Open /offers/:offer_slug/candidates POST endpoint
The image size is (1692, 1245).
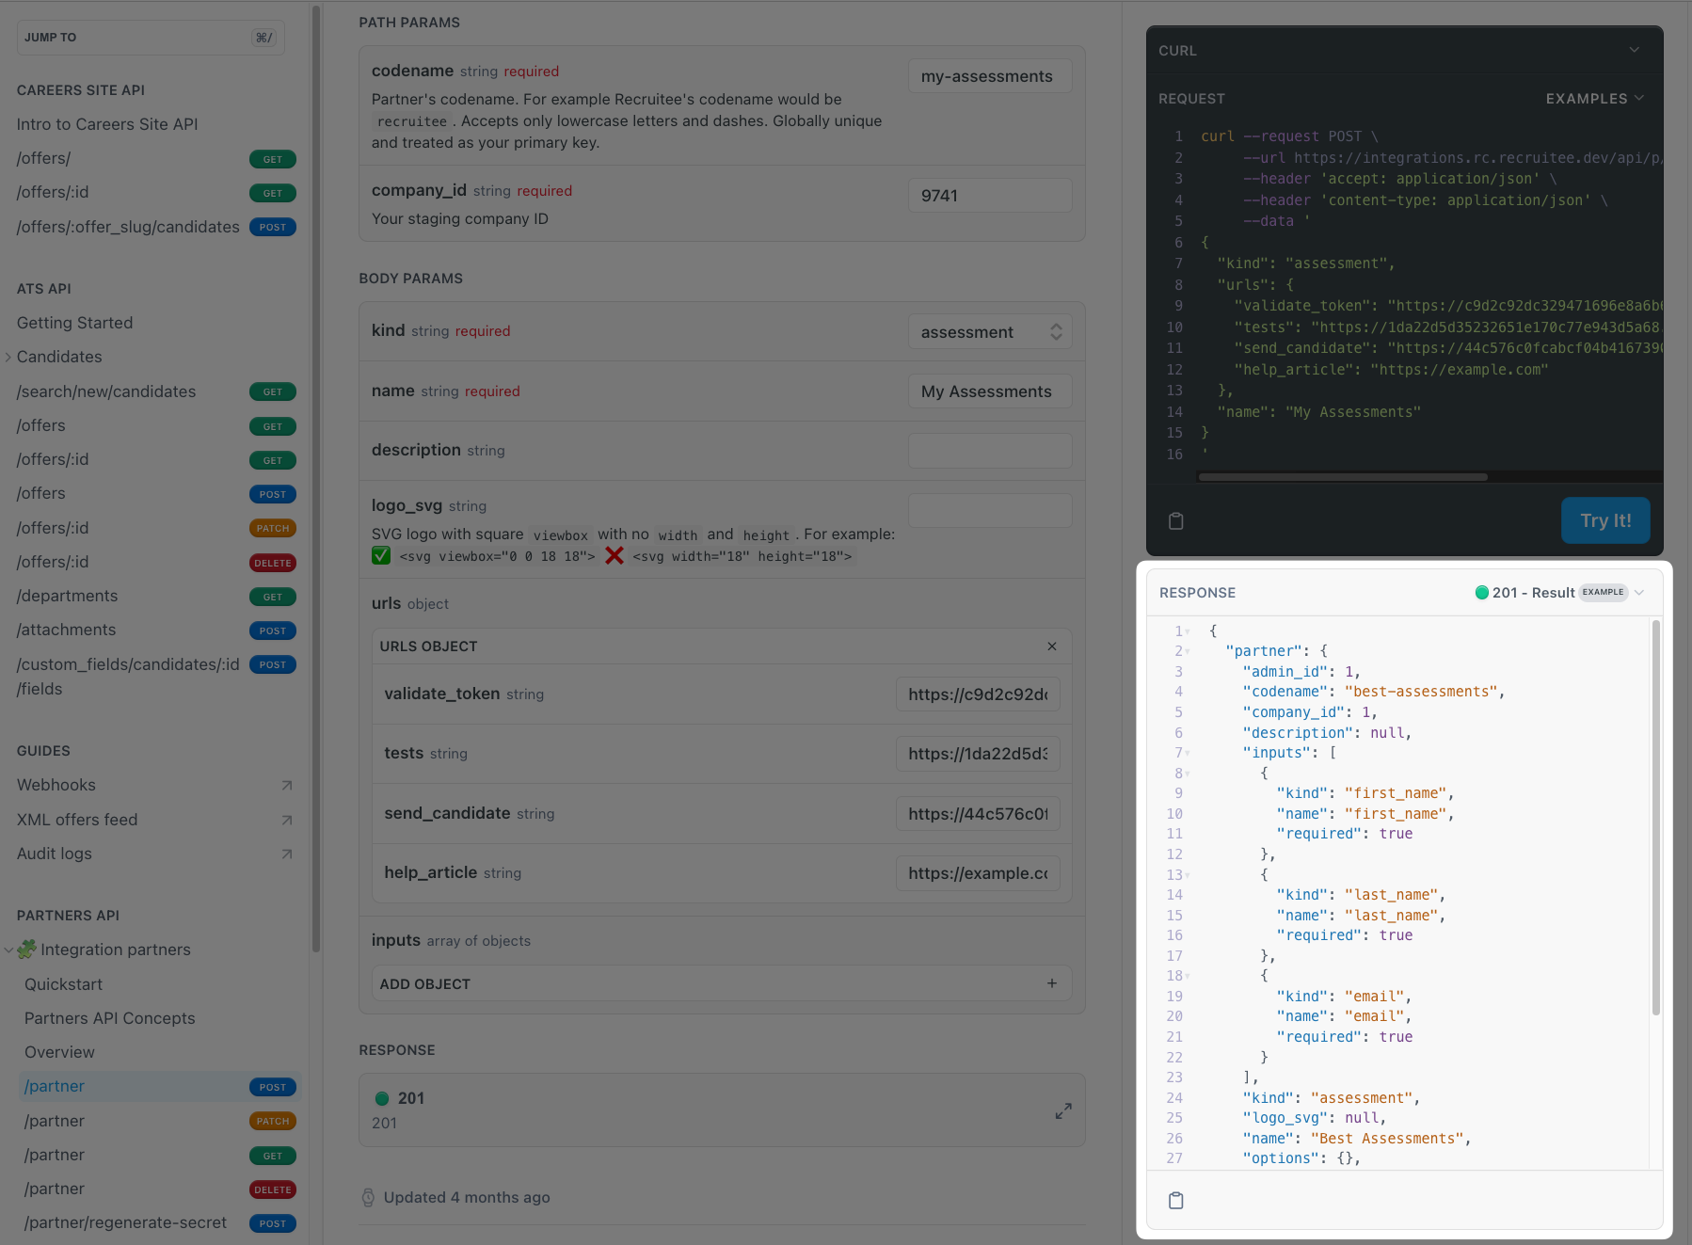[x=156, y=227]
